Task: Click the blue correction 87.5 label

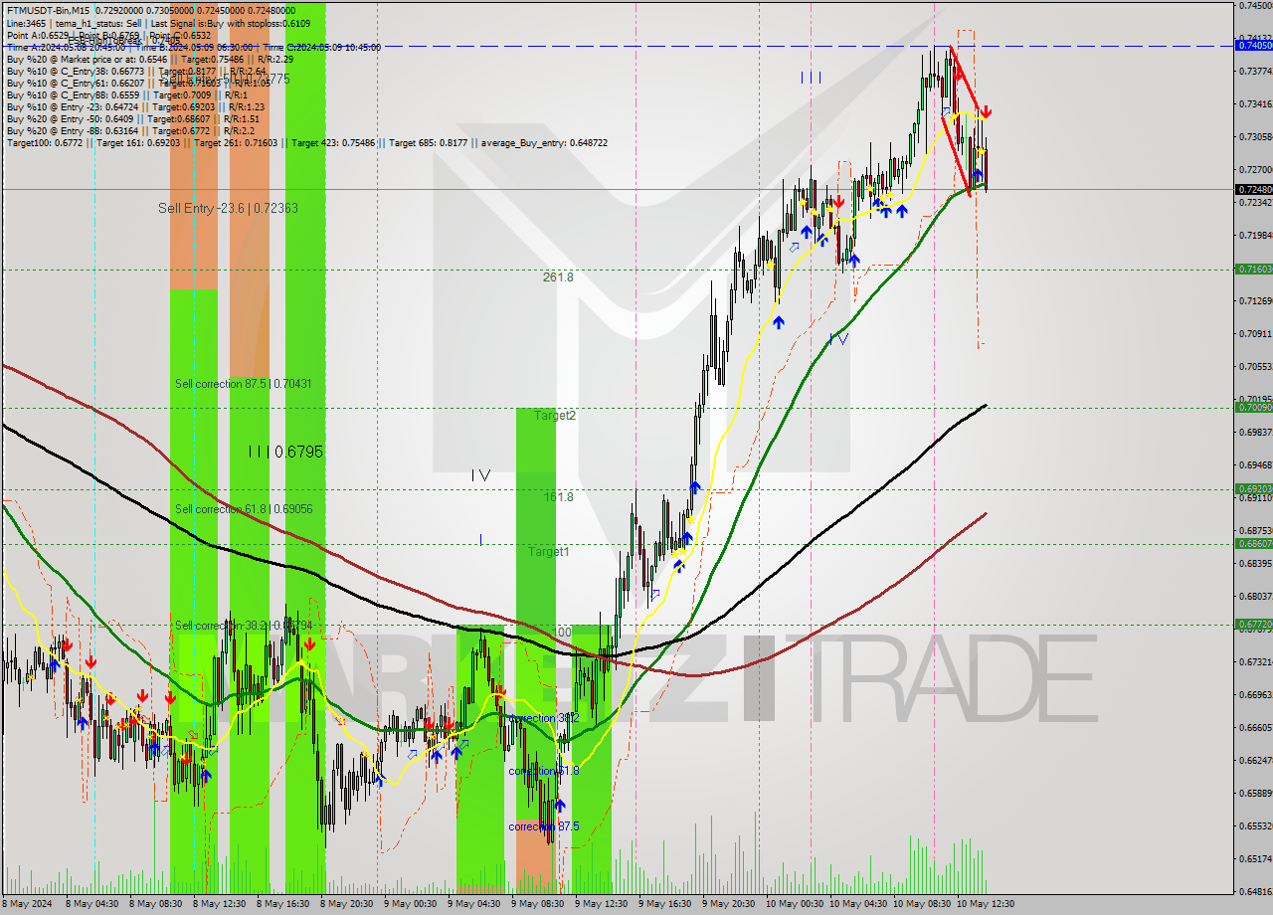Action: tap(543, 826)
